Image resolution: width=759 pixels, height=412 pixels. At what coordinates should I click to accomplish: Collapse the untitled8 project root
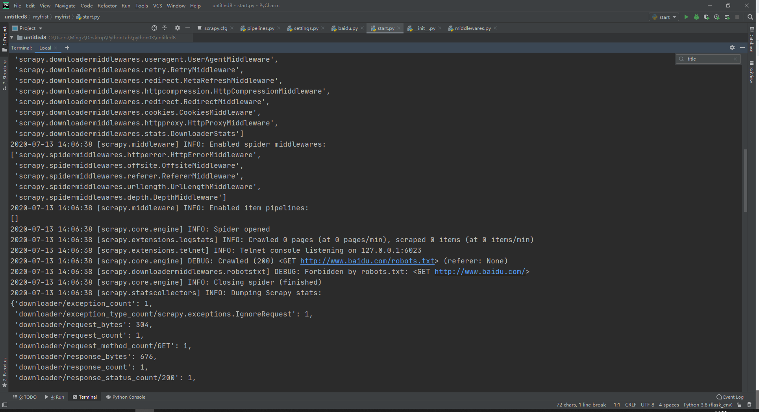(12, 37)
